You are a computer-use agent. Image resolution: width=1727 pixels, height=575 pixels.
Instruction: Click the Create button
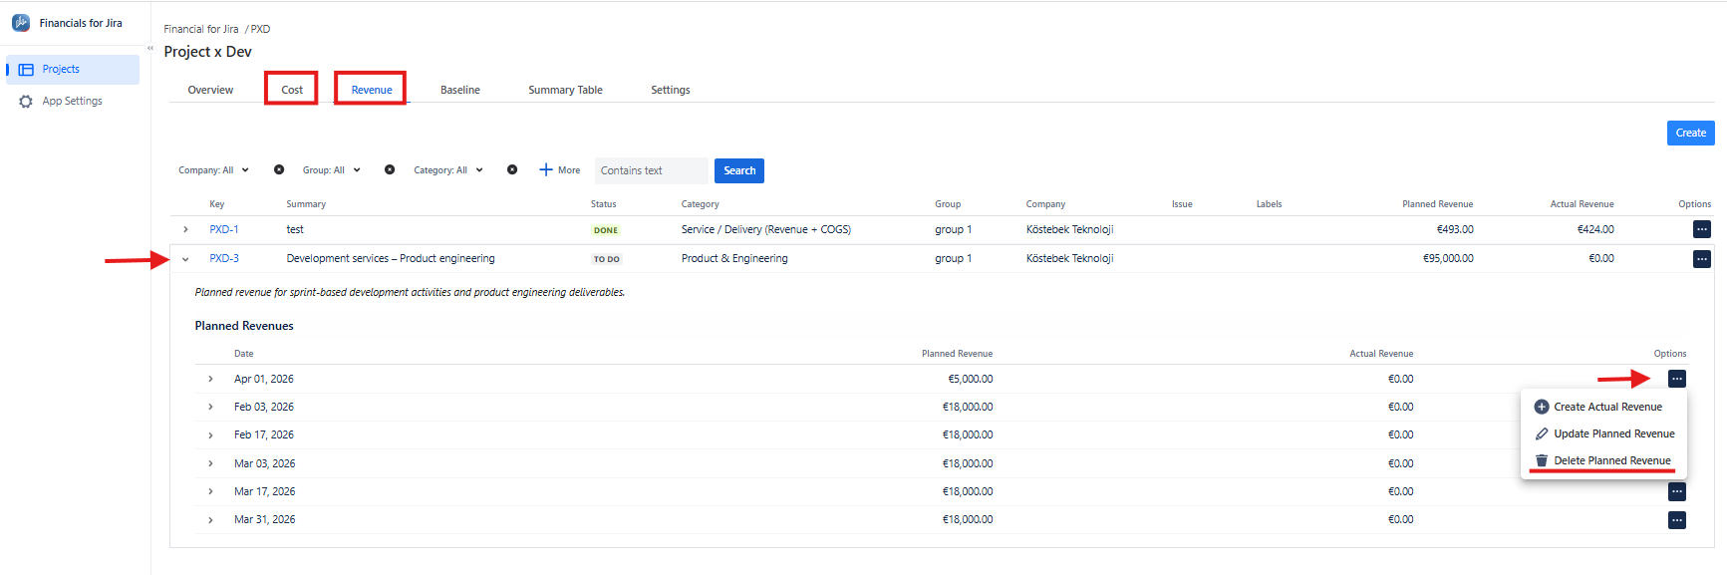1690,133
